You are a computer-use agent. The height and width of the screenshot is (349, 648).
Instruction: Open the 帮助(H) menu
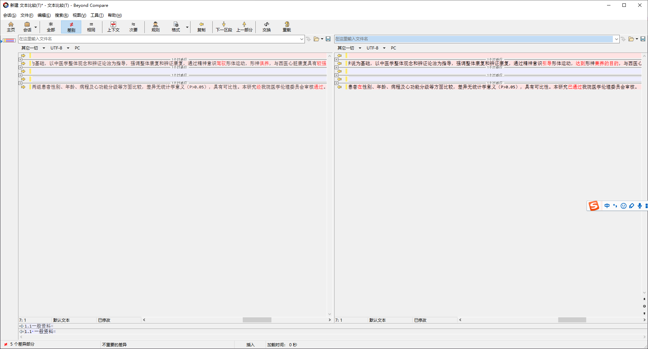coord(115,15)
